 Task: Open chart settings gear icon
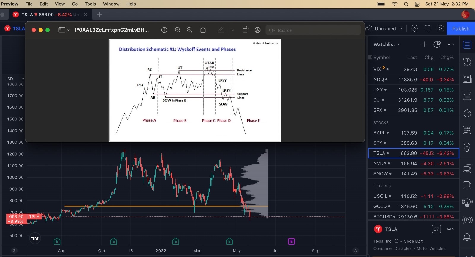(414, 28)
